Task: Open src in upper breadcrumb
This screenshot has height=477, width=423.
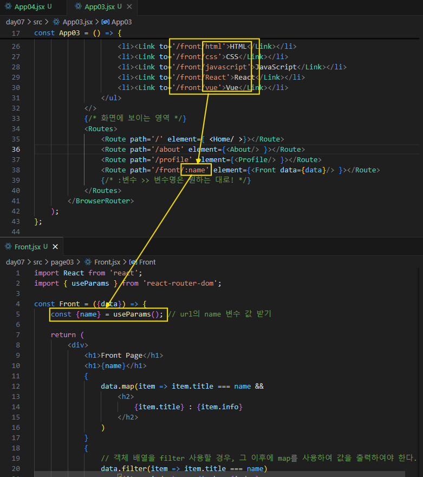Action: coord(38,22)
